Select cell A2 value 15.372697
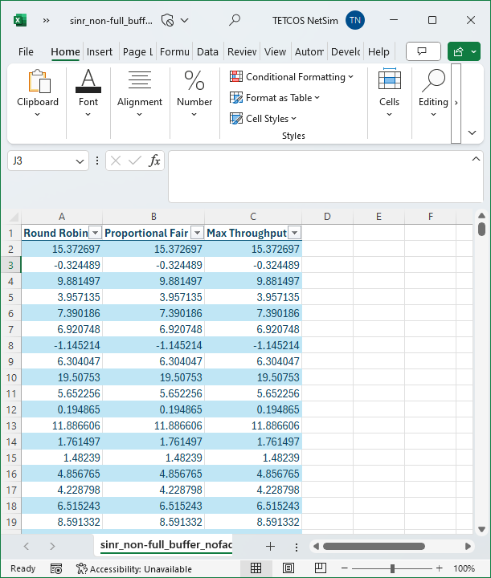491x578 pixels. [x=62, y=249]
